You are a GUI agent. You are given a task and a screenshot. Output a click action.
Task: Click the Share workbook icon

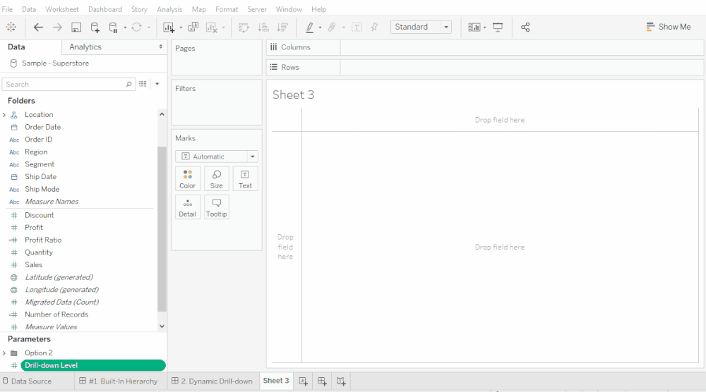pos(525,27)
